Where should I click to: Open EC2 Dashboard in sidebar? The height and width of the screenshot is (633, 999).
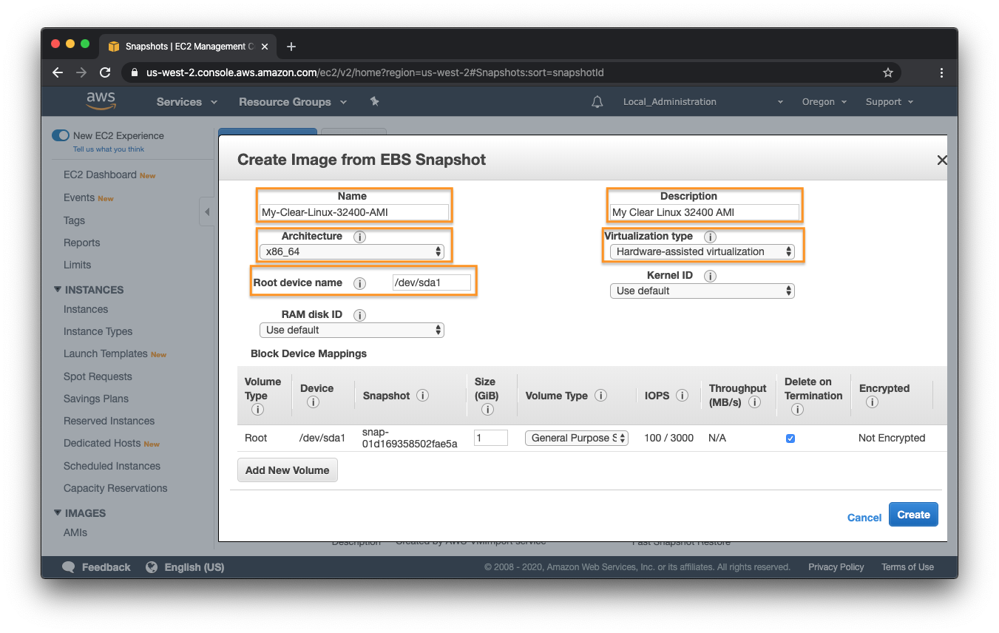[x=100, y=175]
